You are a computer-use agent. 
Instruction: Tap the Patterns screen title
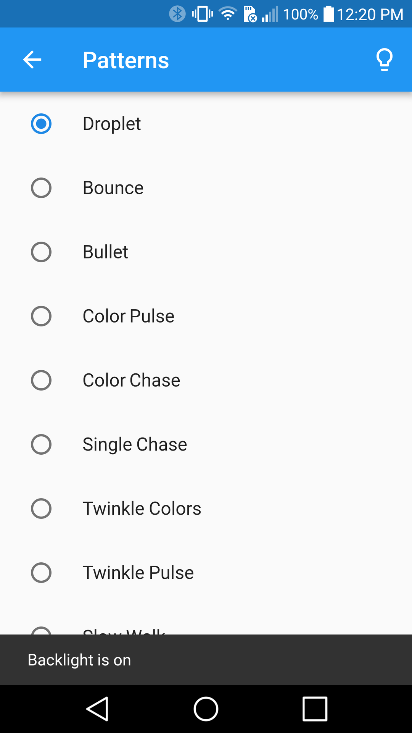coord(126,60)
